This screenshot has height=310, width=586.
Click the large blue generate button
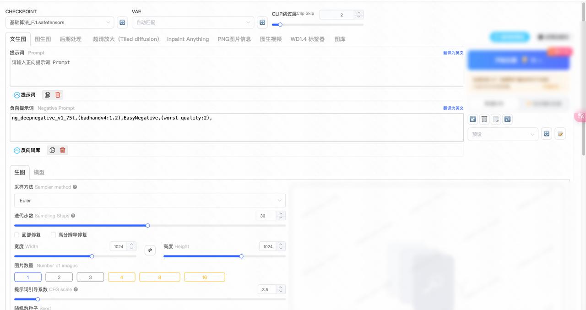518,60
